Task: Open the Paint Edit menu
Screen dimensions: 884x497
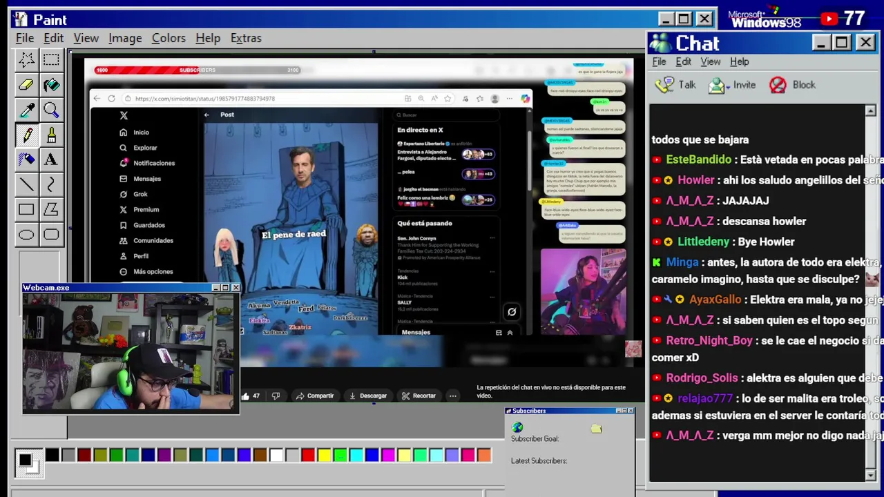Action: [53, 38]
